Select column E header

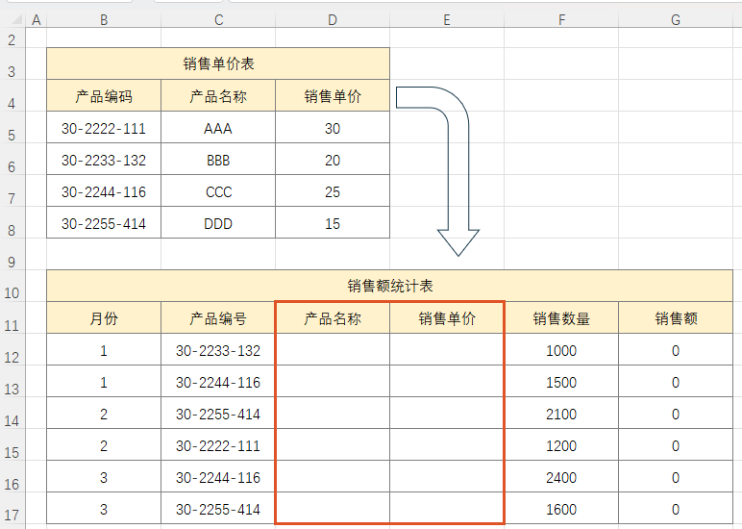coord(447,20)
